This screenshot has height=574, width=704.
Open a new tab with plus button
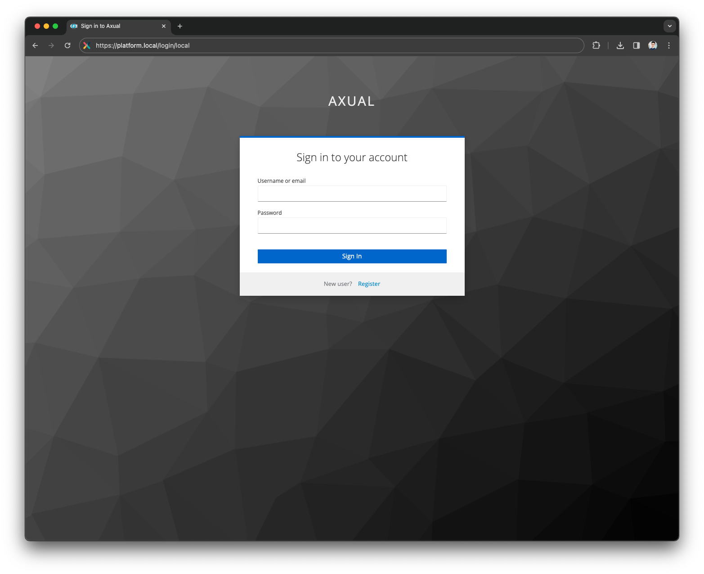(180, 26)
